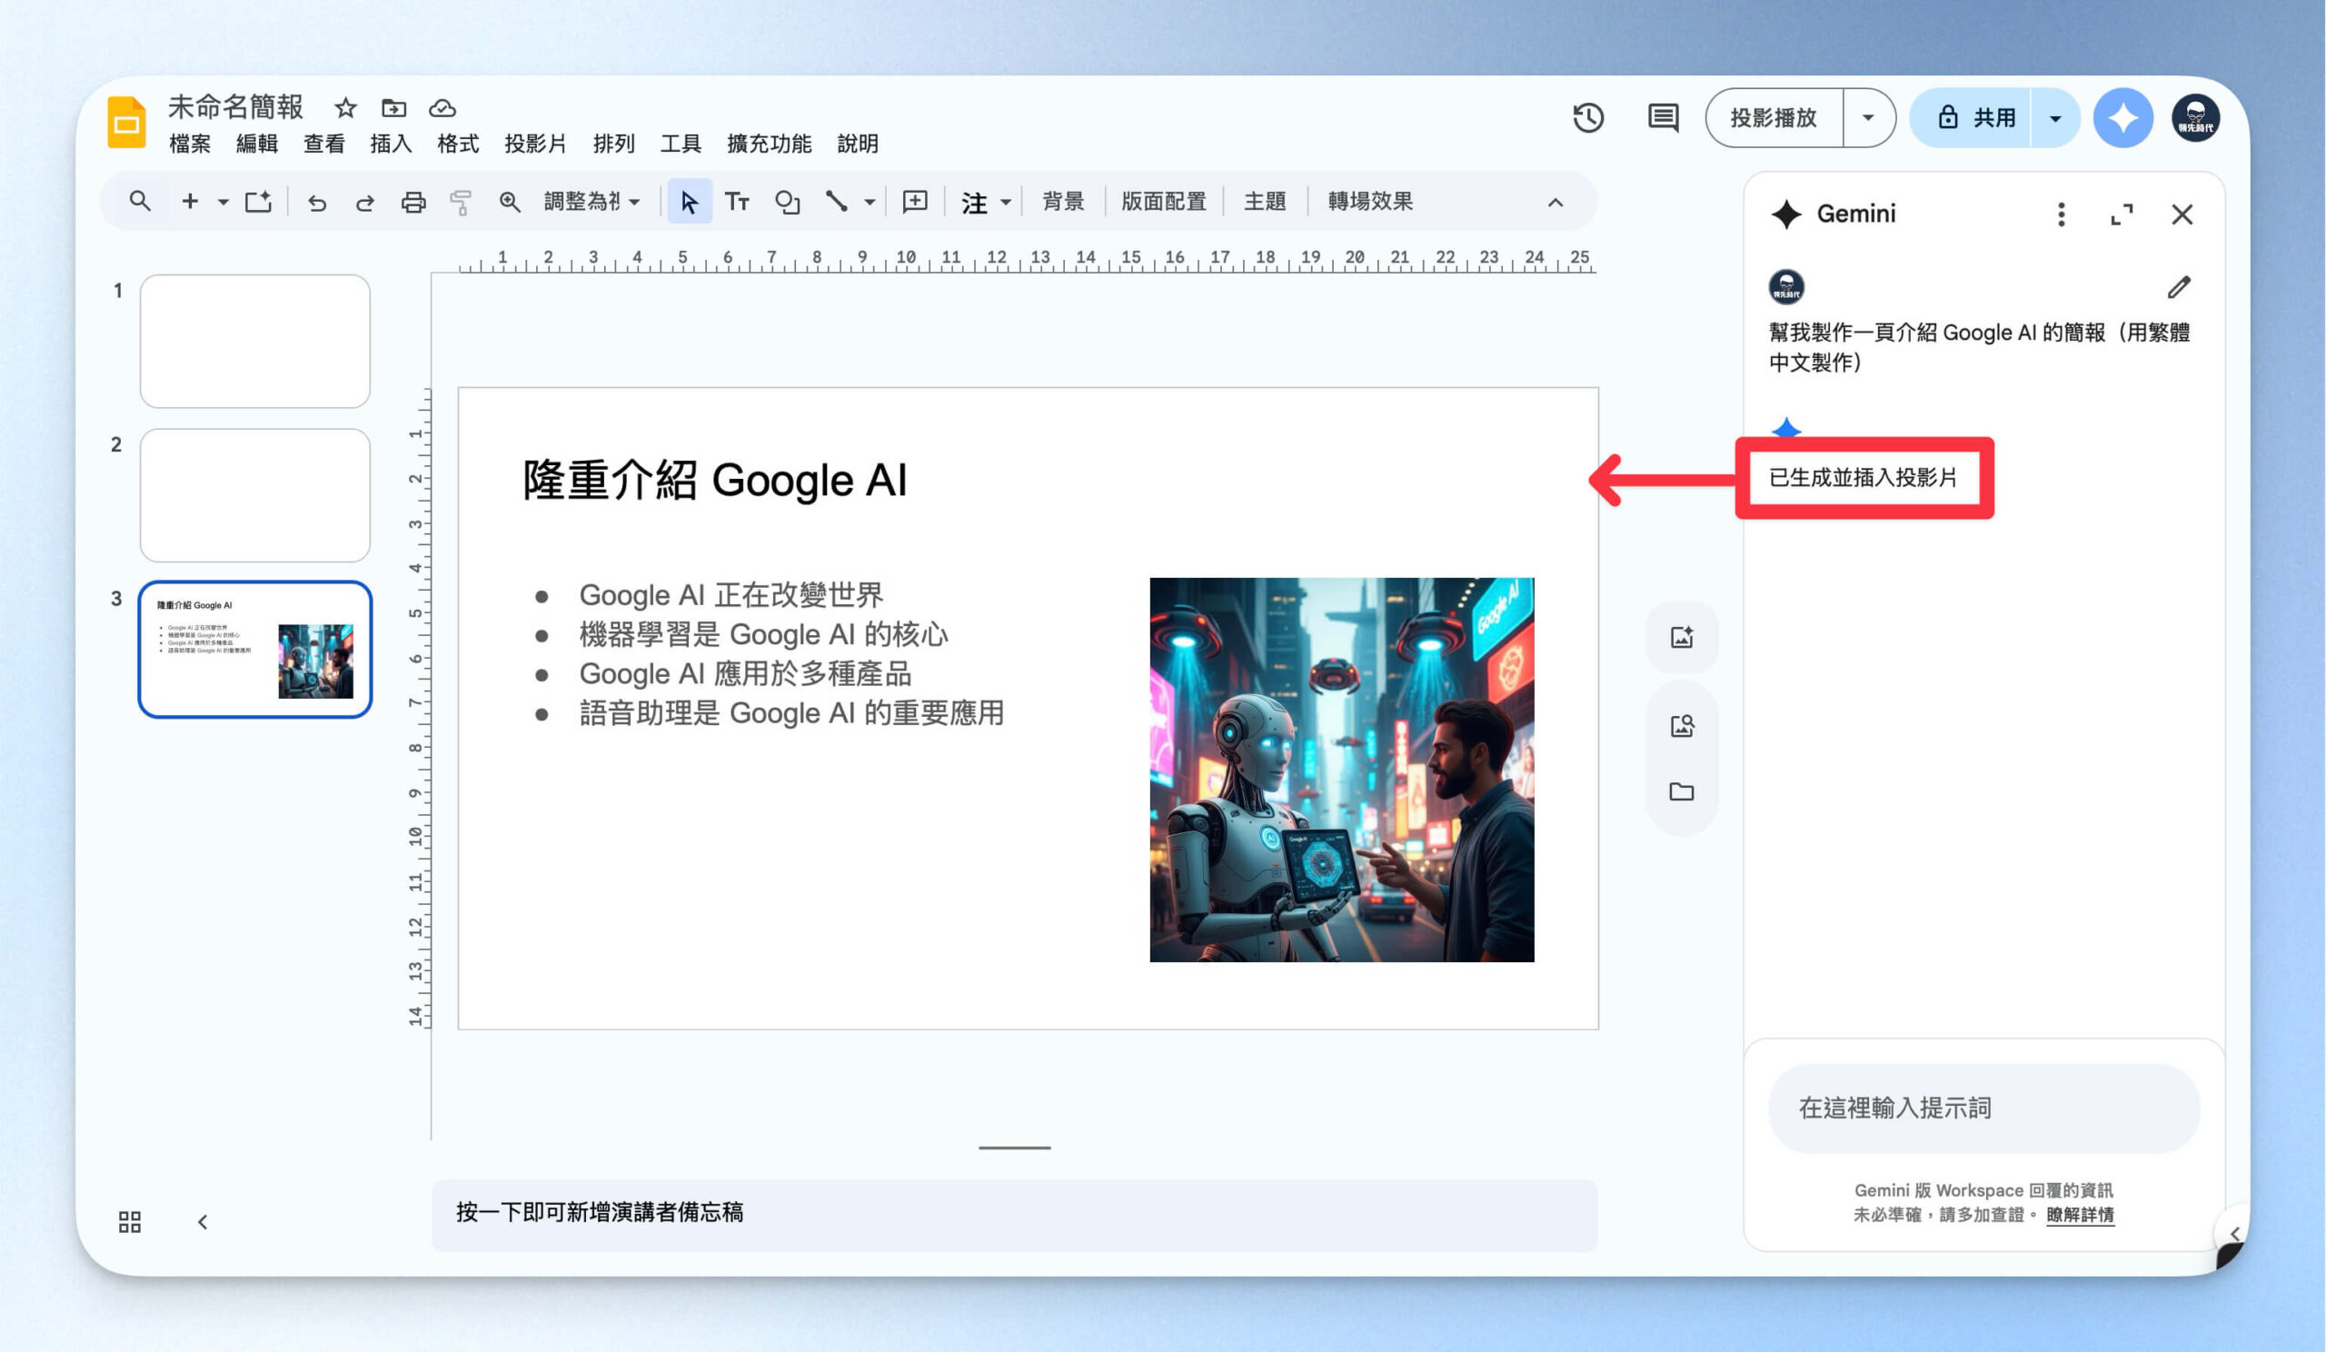
Task: Open the slideshow dropdown arrow
Action: pyautogui.click(x=1868, y=118)
